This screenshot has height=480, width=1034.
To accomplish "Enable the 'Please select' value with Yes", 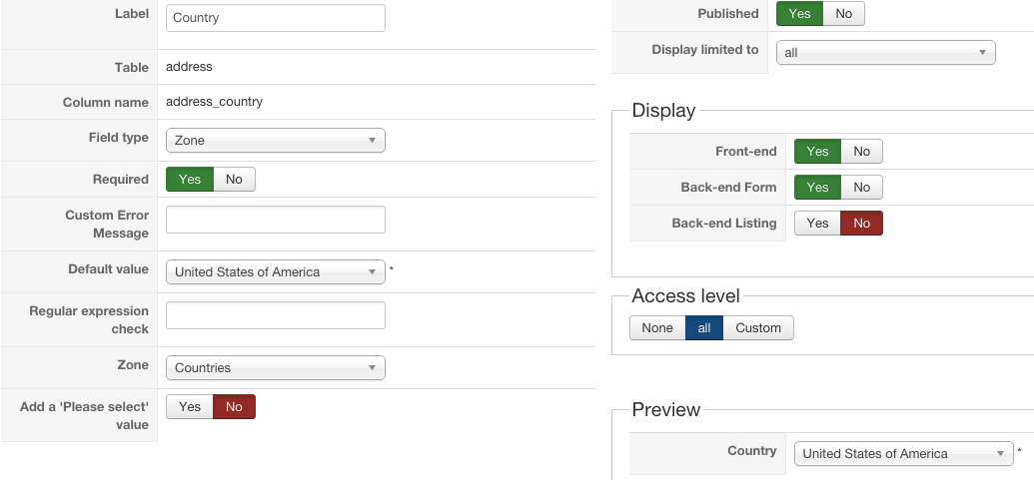I will pos(190,407).
